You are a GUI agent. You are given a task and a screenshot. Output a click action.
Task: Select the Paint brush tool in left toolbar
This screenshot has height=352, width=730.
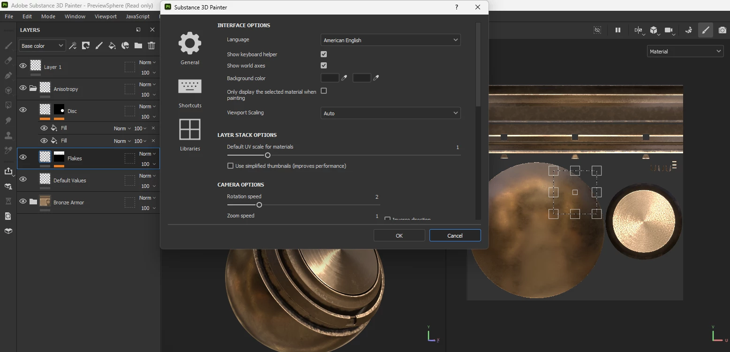[x=8, y=45]
